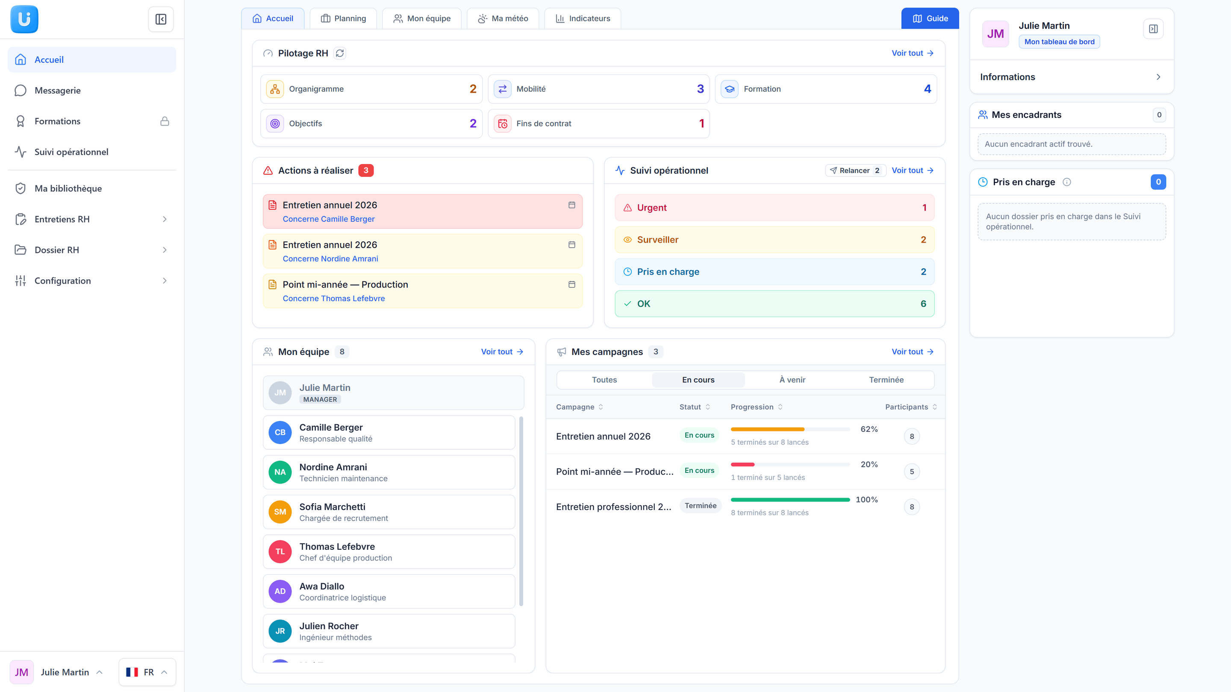The width and height of the screenshot is (1231, 692).
Task: Click the calendar icon on Nordine Amrani's entretien
Action: tap(571, 244)
